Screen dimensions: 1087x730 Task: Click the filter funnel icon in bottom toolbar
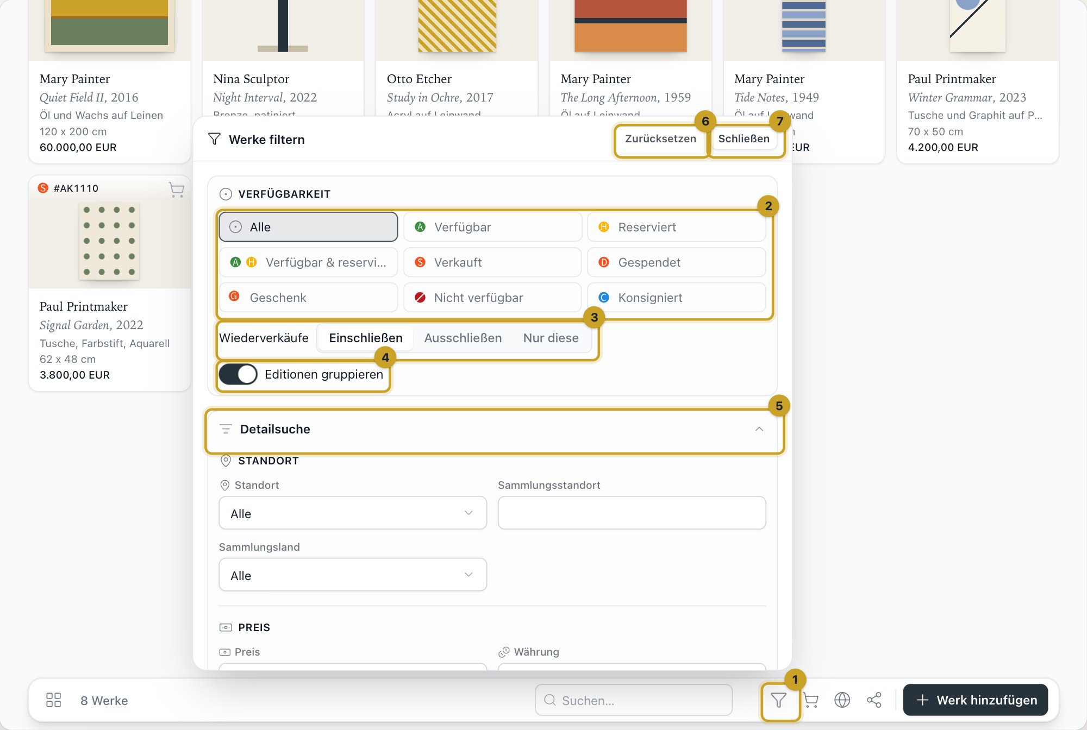(x=779, y=700)
